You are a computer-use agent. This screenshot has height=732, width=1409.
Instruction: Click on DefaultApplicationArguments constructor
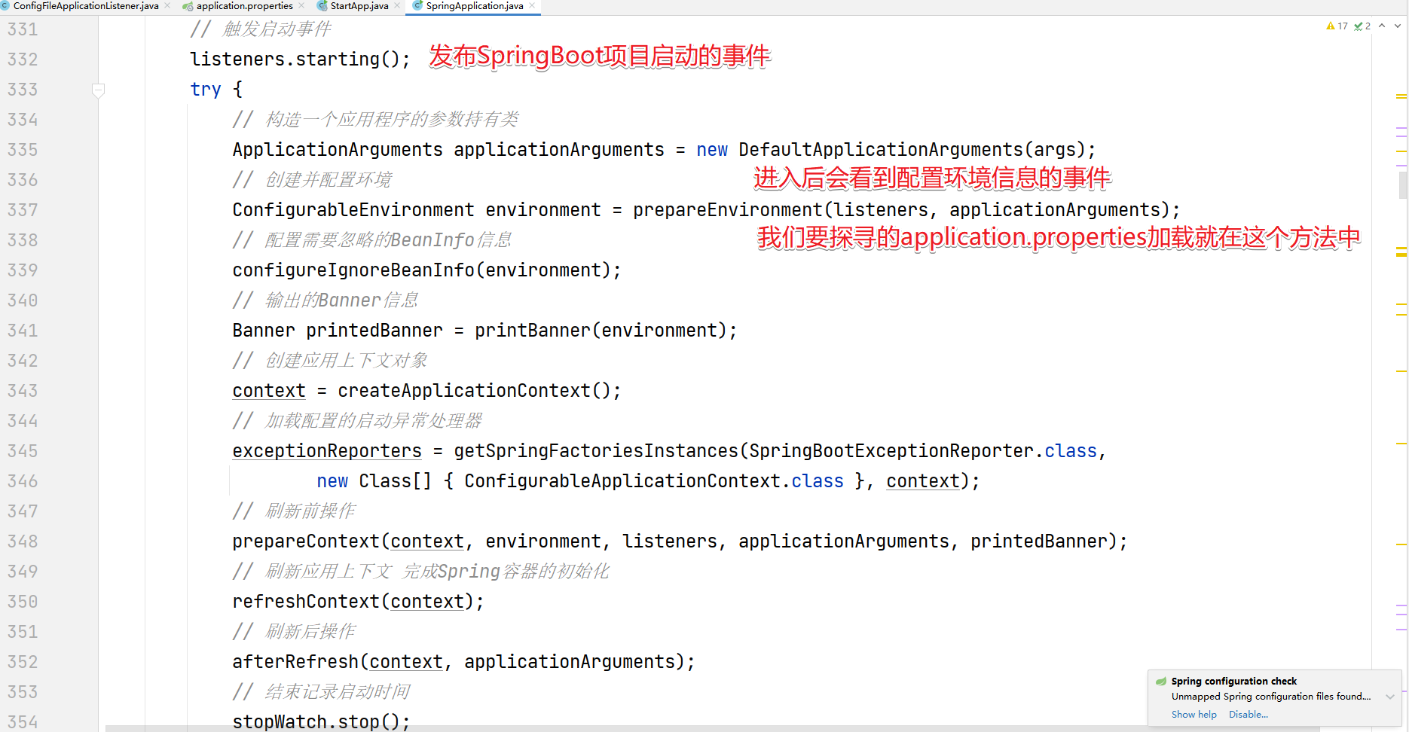880,150
